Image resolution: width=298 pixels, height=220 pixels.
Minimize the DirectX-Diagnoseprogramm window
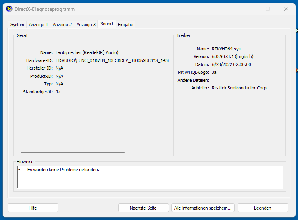[x=250, y=9]
